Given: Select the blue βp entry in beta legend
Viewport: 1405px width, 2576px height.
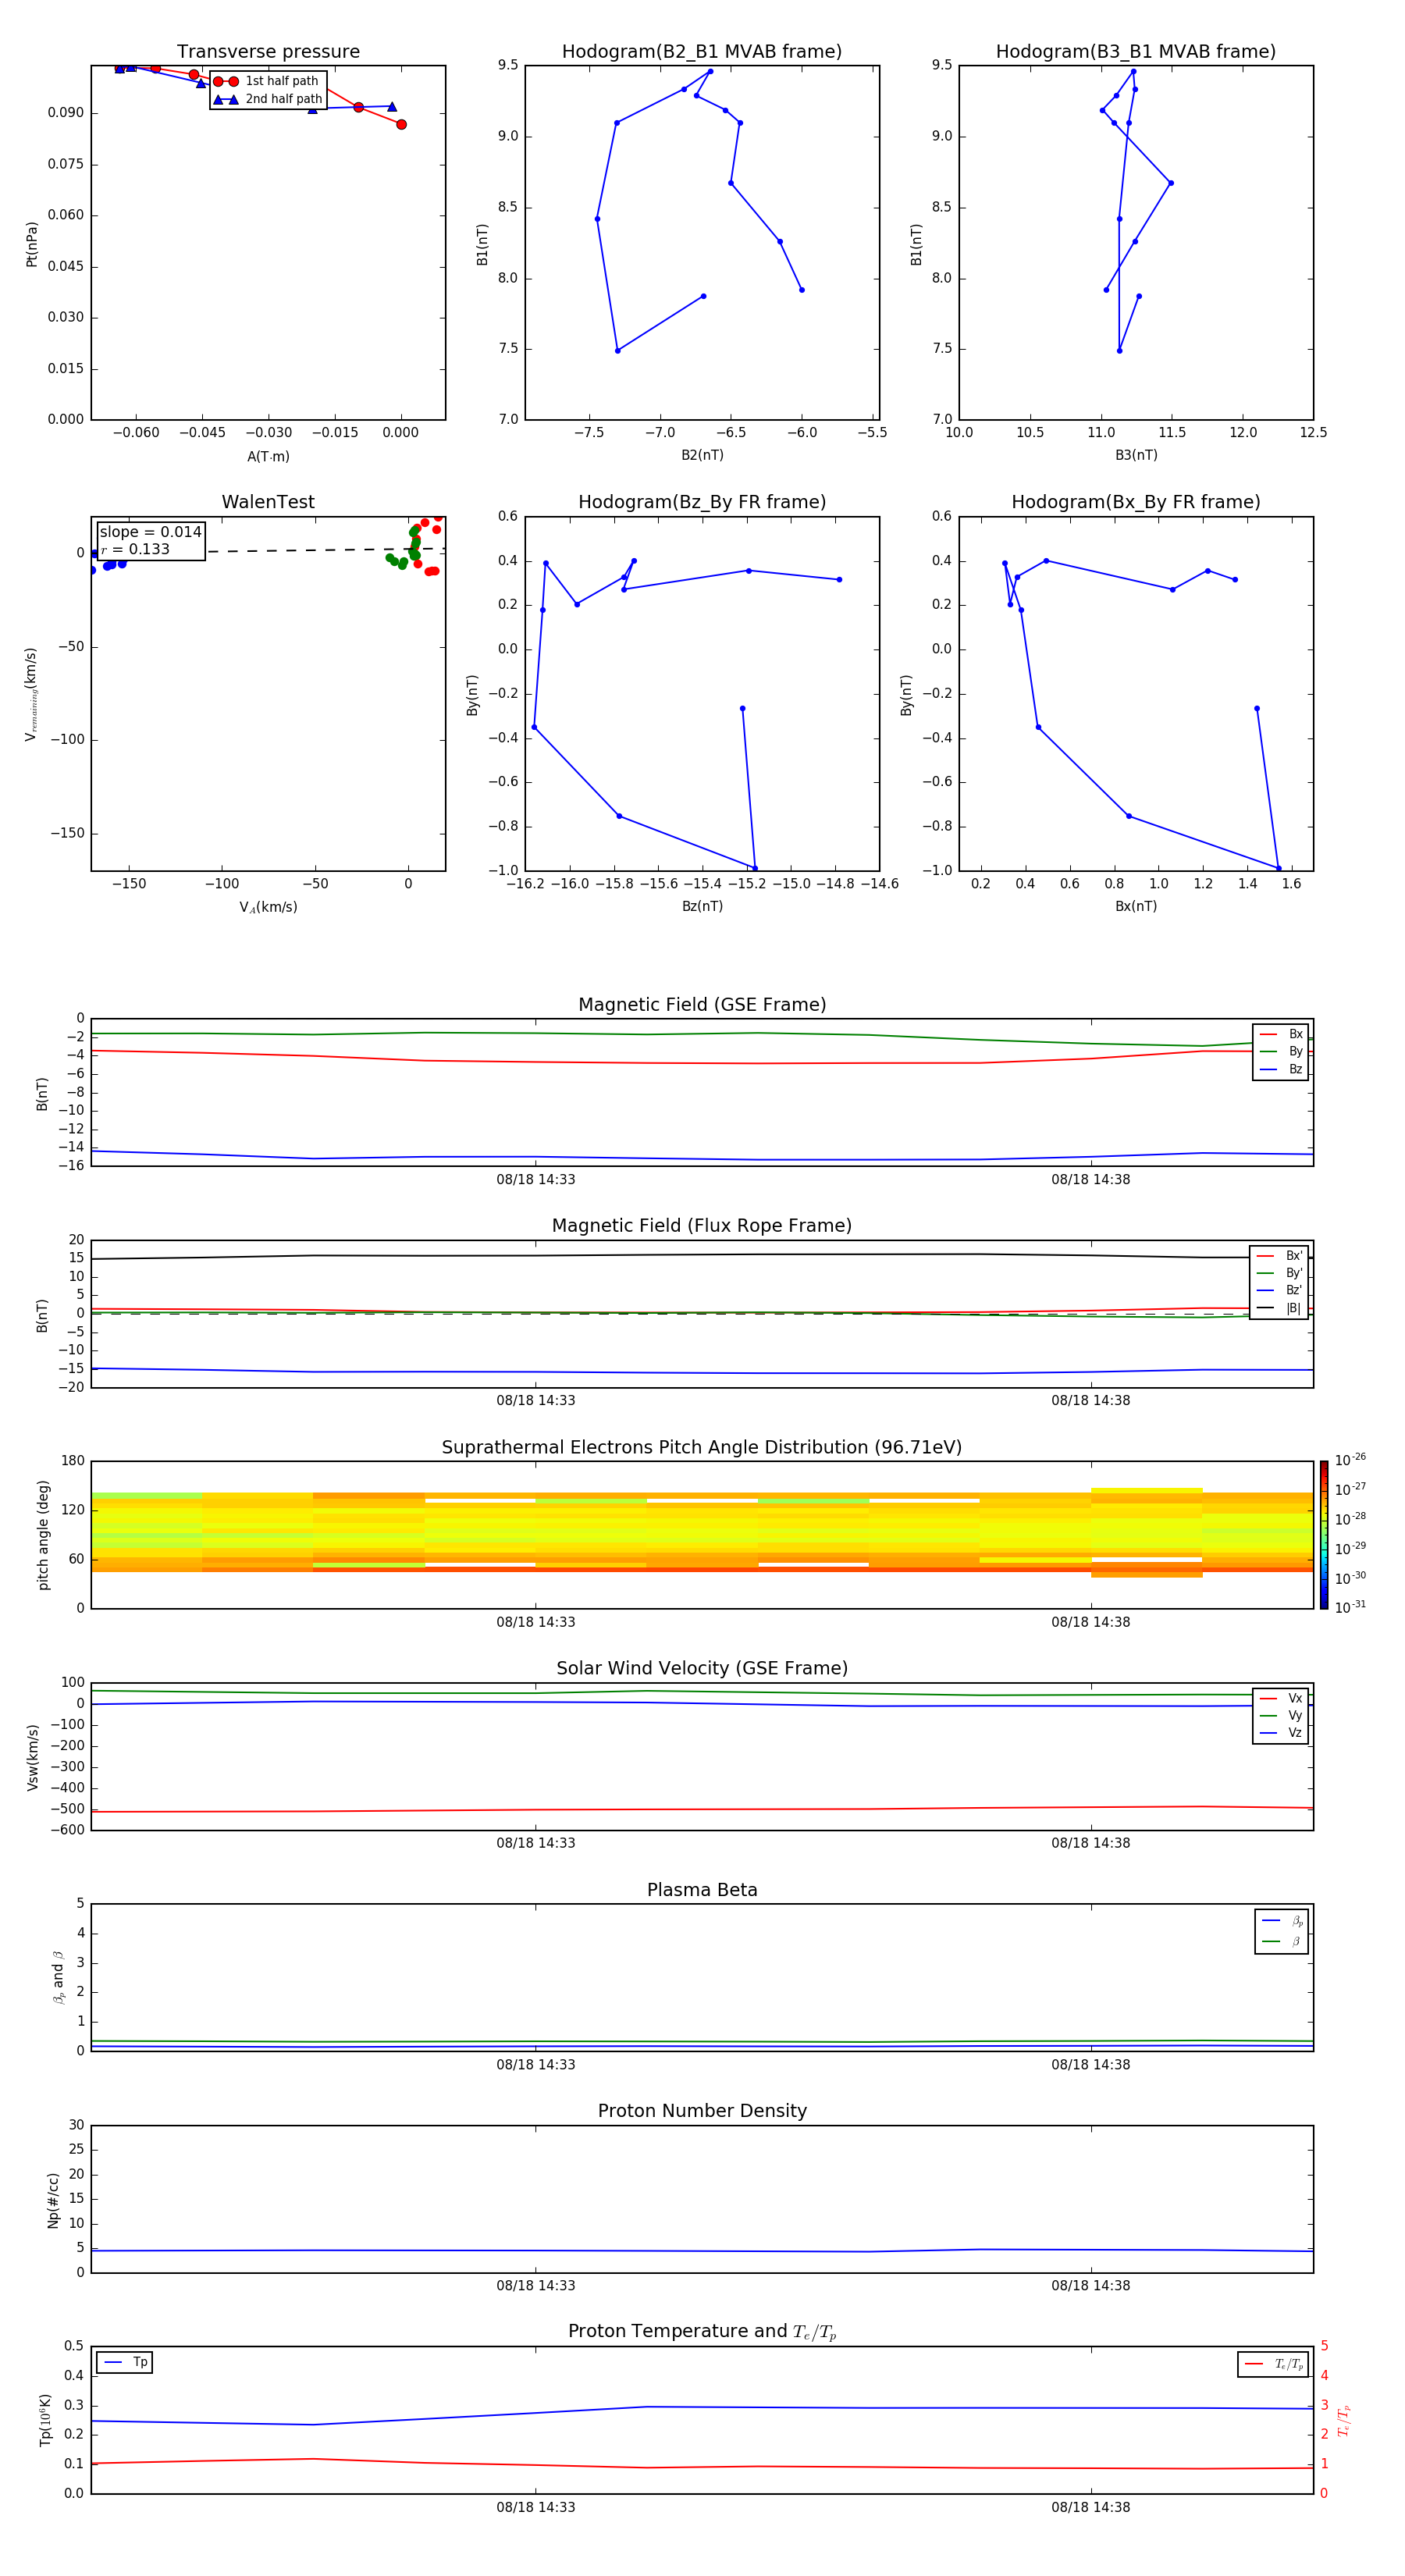Looking at the screenshot, I should (x=1282, y=1920).
